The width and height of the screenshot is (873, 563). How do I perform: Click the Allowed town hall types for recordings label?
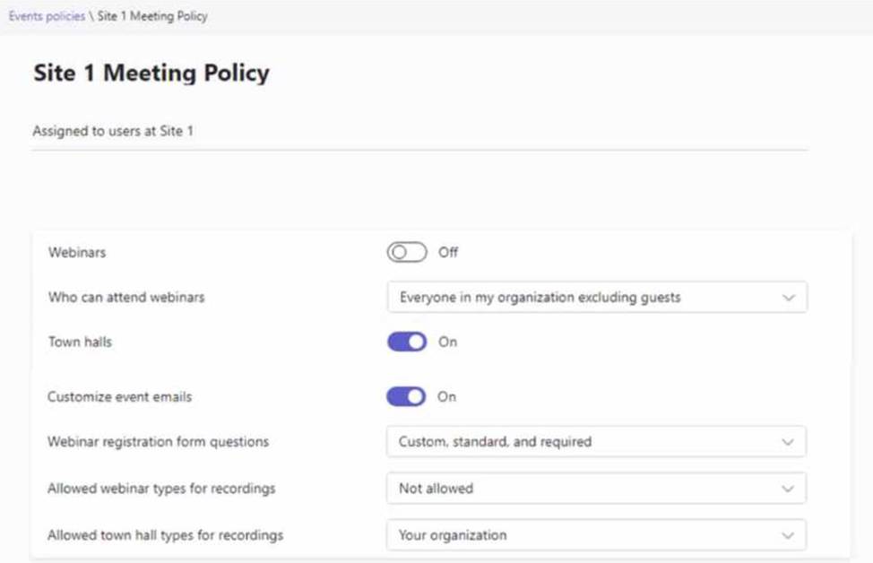pyautogui.click(x=165, y=535)
